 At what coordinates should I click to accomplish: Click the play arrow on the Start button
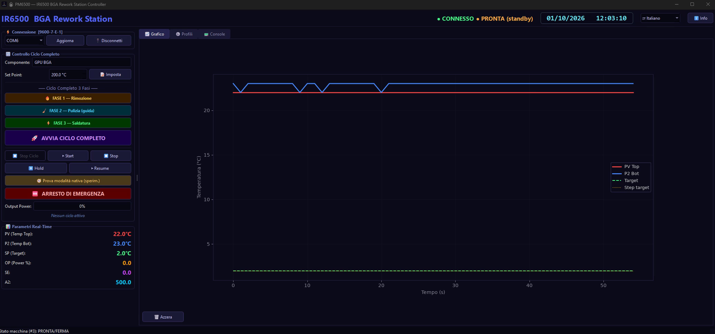coord(63,156)
